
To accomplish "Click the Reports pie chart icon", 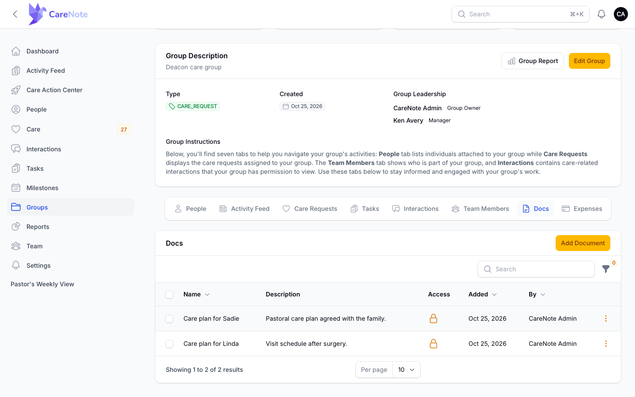I will pos(16,227).
